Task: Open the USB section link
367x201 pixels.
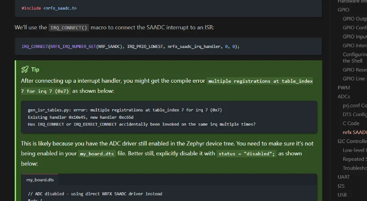Action: pyautogui.click(x=343, y=195)
